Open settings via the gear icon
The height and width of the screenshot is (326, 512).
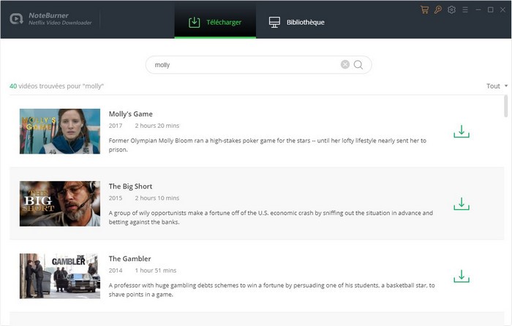(x=451, y=10)
